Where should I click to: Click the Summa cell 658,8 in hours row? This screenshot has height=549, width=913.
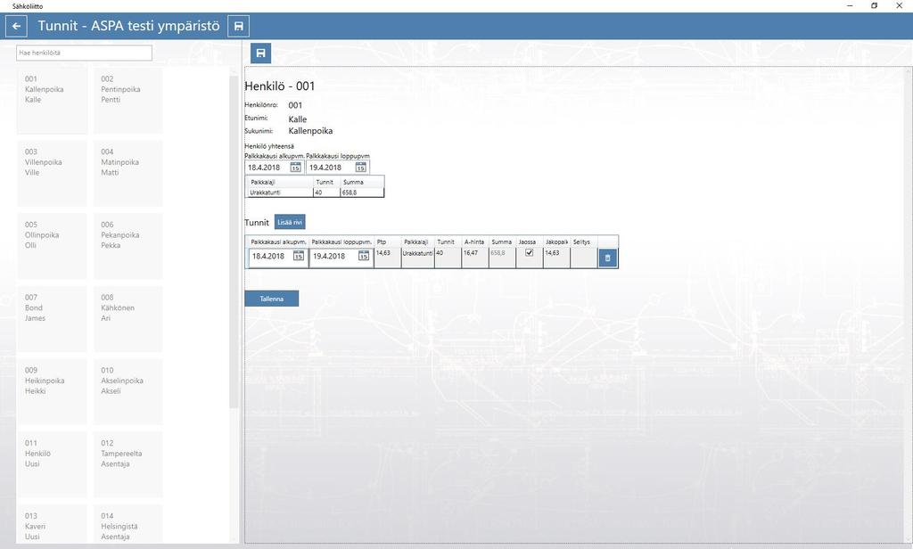click(x=503, y=258)
